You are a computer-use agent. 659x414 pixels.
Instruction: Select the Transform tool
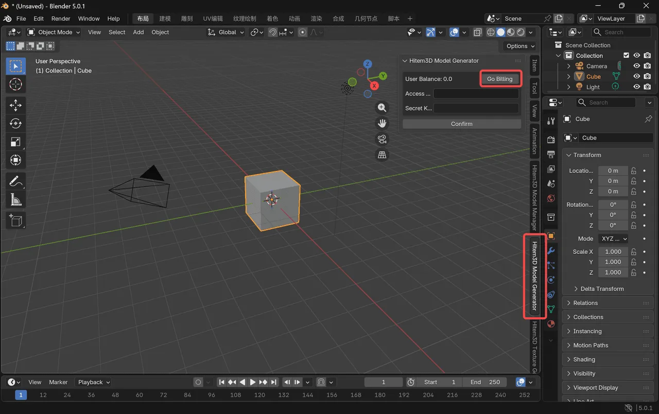click(x=16, y=160)
